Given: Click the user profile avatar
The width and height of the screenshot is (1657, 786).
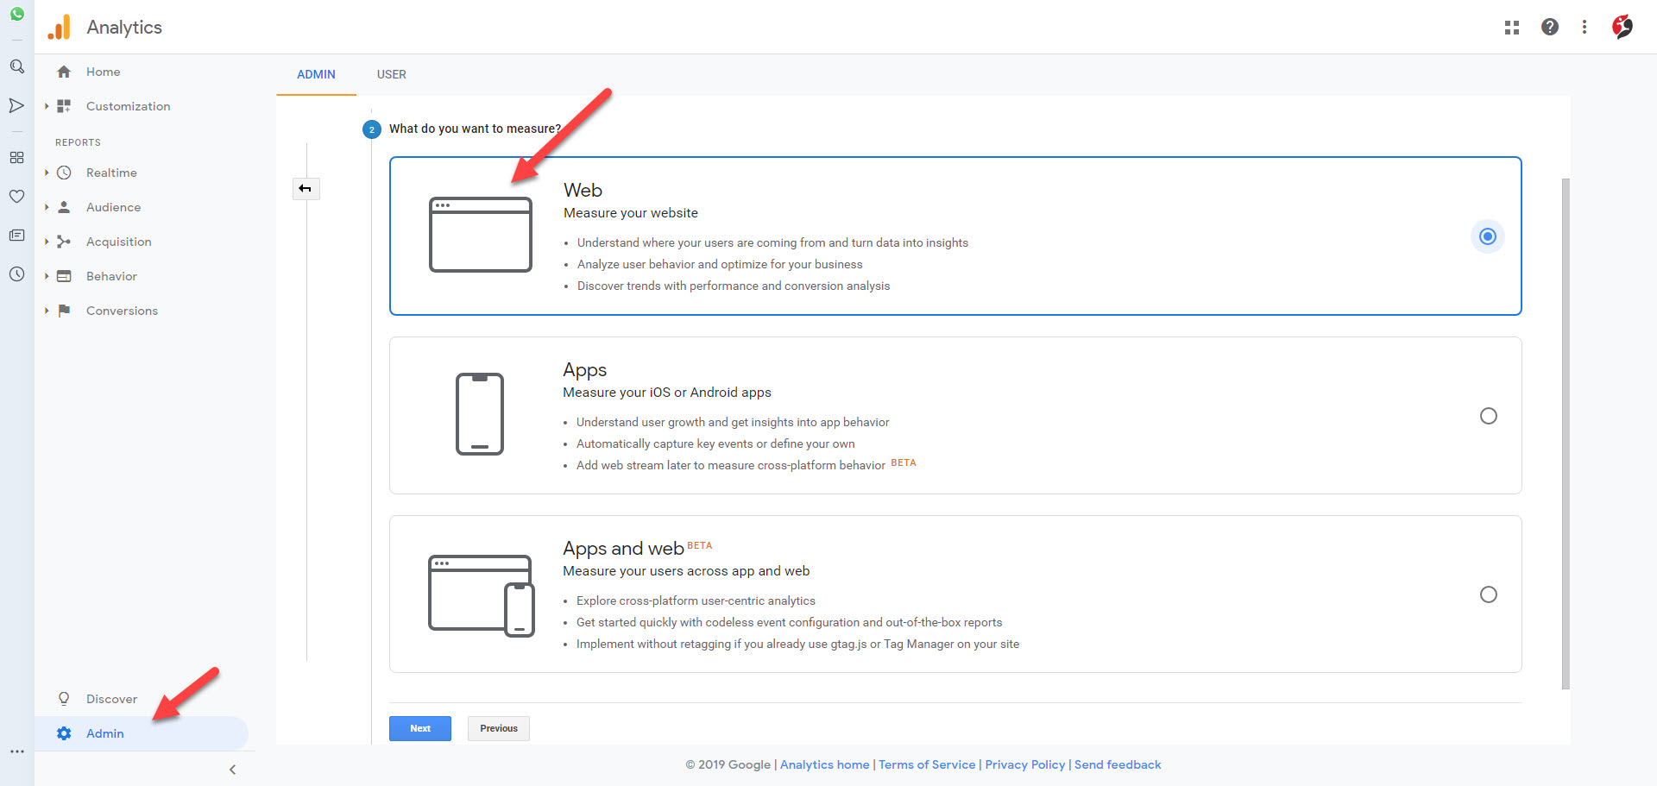Looking at the screenshot, I should point(1622,28).
